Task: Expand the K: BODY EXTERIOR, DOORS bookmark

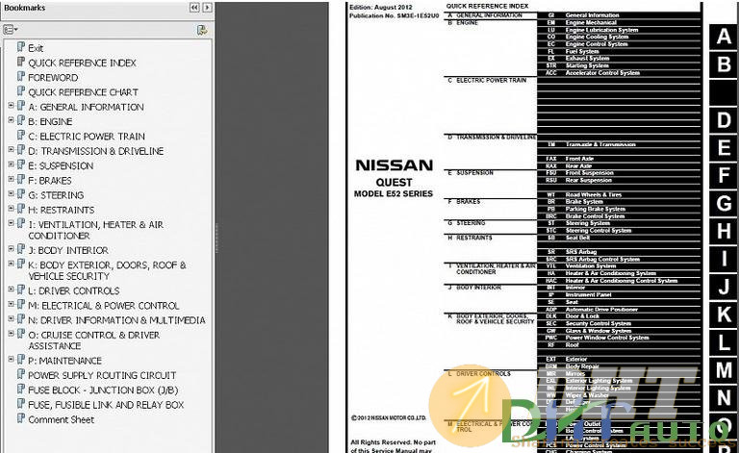Action: click(11, 264)
